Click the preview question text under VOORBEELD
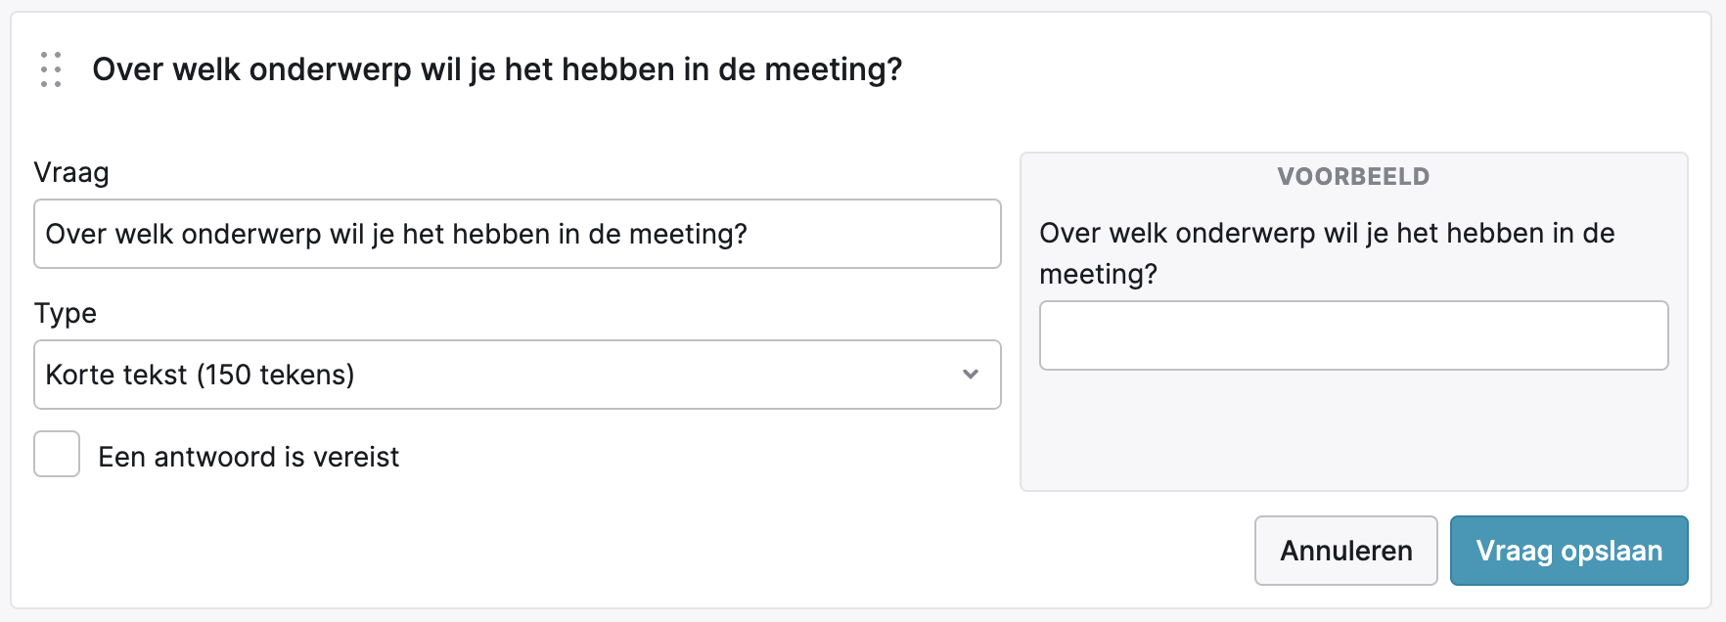This screenshot has height=622, width=1726. (1326, 234)
